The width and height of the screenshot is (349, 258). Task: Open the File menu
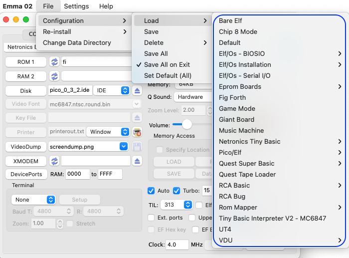point(48,6)
